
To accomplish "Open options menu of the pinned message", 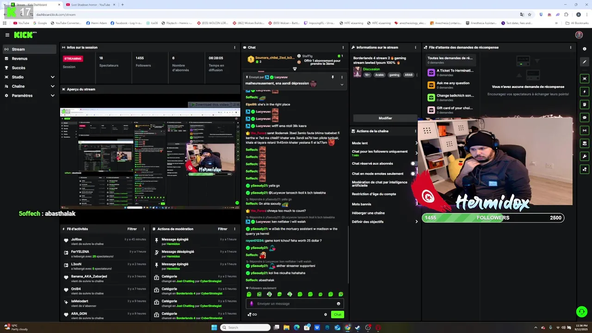I will click(342, 77).
